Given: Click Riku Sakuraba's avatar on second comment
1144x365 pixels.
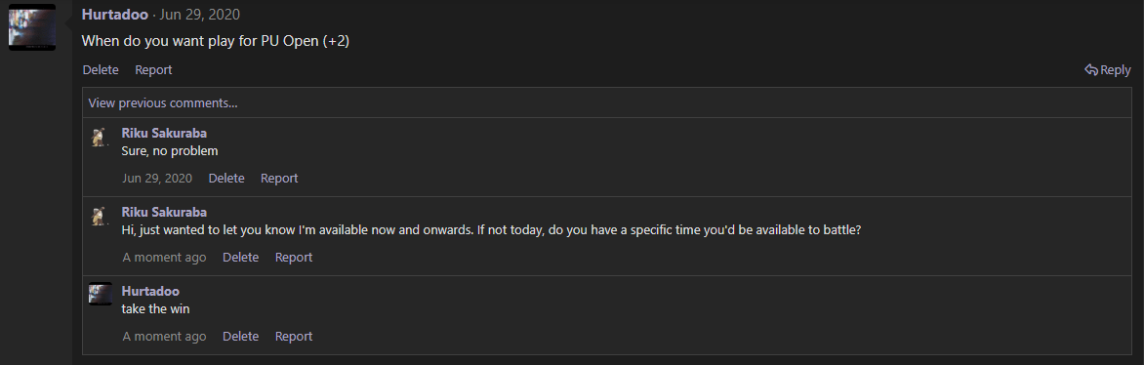Looking at the screenshot, I should 100,216.
